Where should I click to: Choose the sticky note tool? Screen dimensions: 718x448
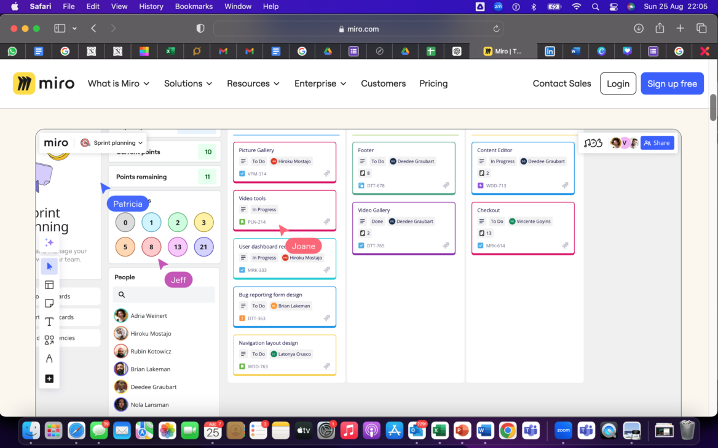49,303
